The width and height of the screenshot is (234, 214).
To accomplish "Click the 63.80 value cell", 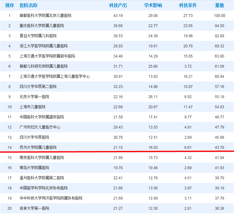I will click(220, 56).
